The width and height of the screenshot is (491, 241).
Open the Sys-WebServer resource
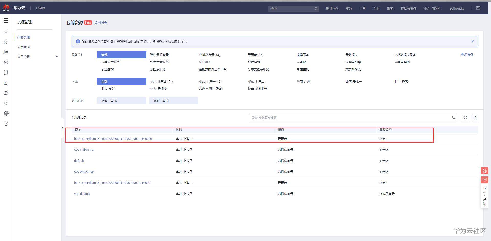(84, 172)
